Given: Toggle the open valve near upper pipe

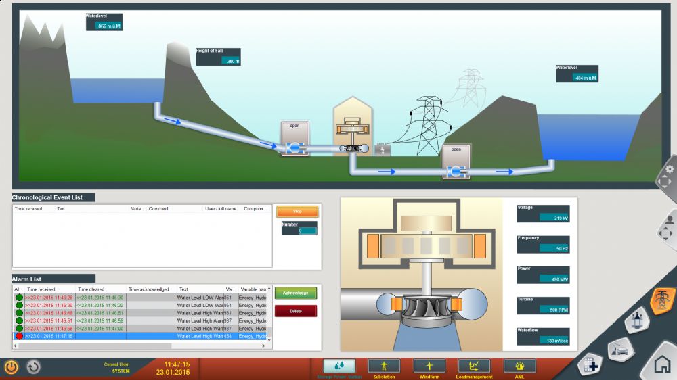Looking at the screenshot, I should pos(295,139).
